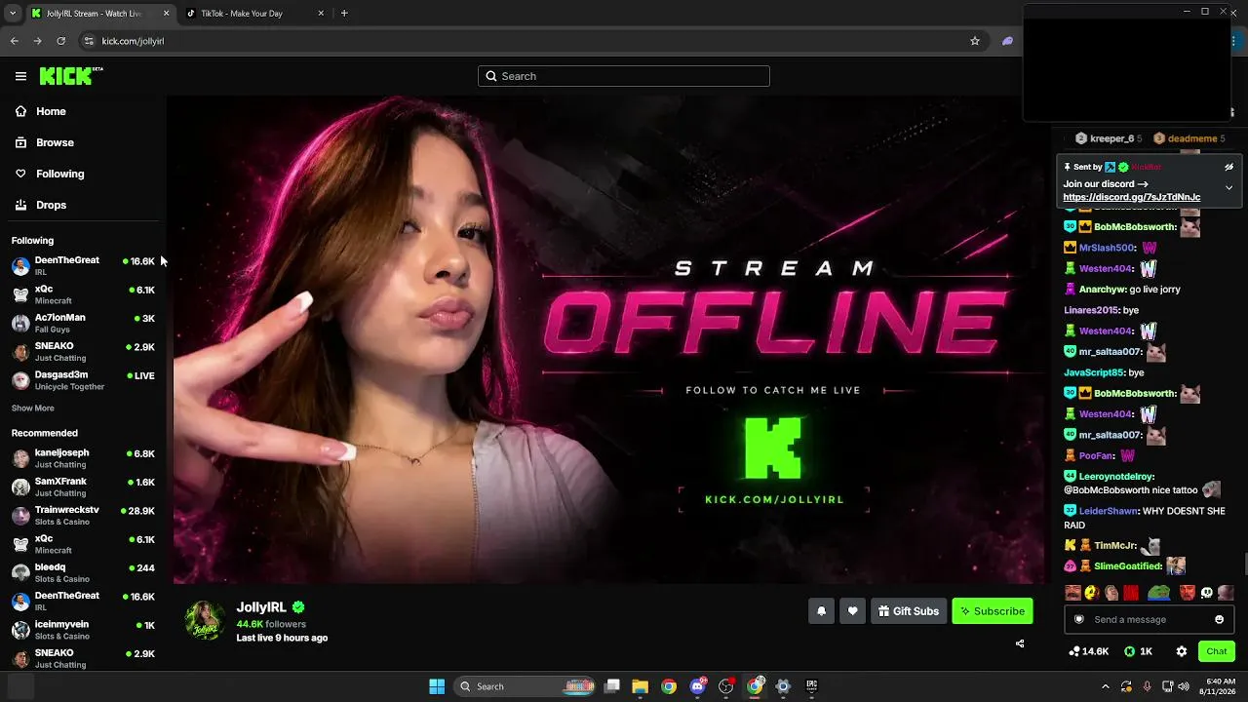1248x702 pixels.
Task: Click the Gift Subs button
Action: pyautogui.click(x=909, y=611)
